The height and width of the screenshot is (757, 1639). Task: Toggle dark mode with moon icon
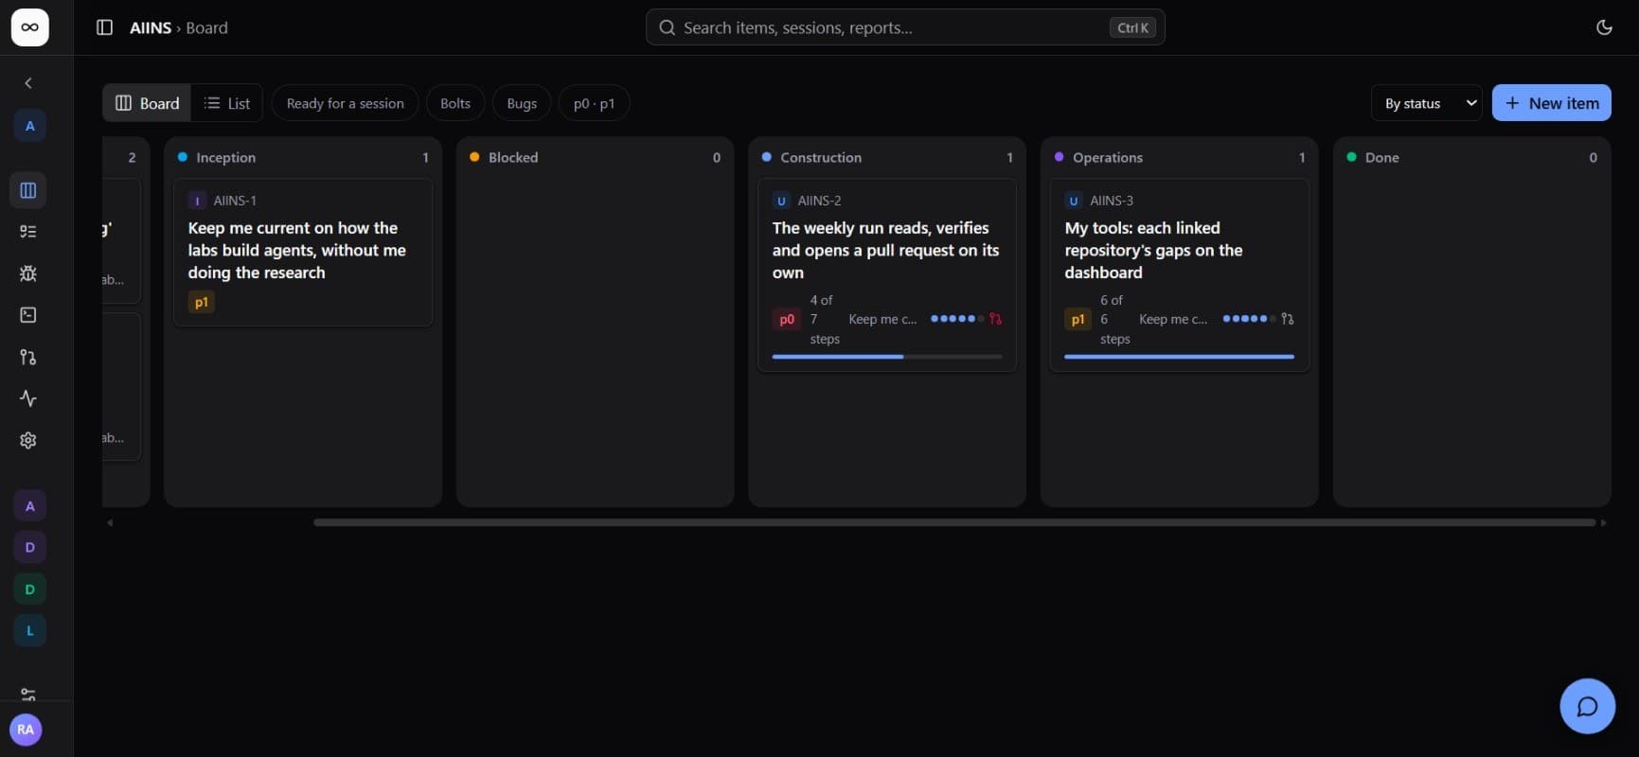pos(1604,27)
